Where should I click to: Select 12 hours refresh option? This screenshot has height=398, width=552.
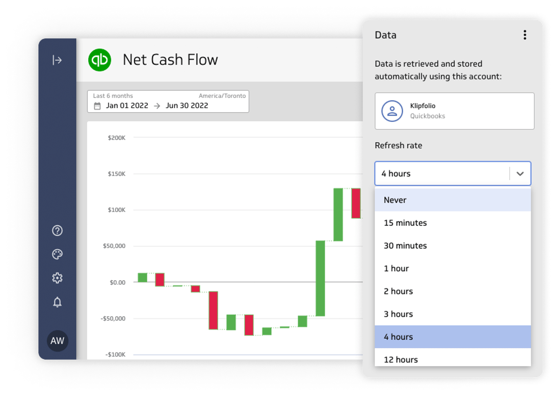coord(453,357)
